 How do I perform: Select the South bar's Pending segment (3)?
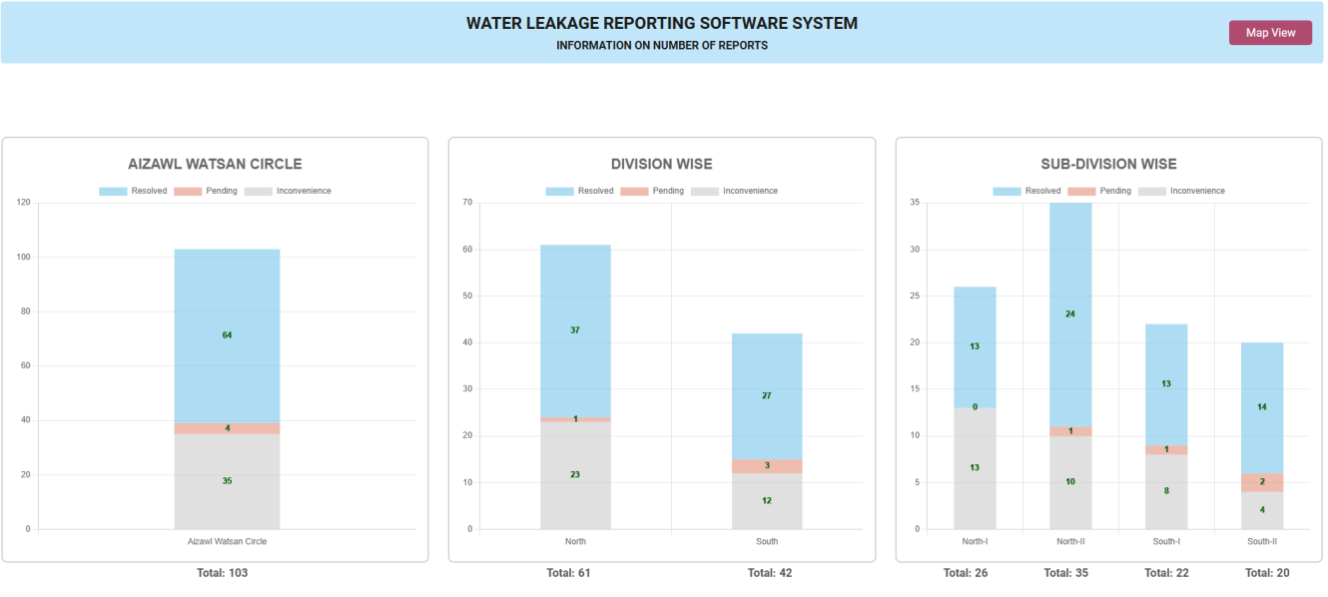(x=767, y=466)
